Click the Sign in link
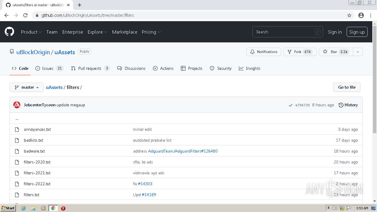The width and height of the screenshot is (377, 212). point(335,32)
